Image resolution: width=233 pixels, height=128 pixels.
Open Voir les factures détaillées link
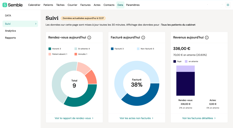tap(199, 118)
